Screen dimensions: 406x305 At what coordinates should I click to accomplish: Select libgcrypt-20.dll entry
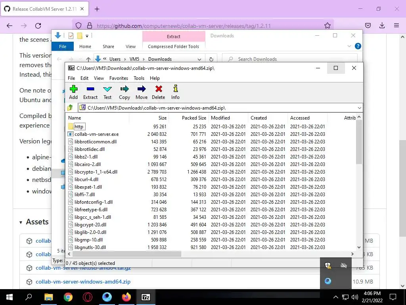[90, 225]
